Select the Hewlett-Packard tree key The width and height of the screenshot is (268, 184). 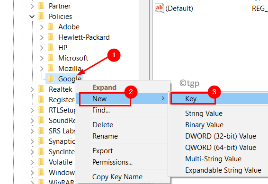tap(84, 37)
